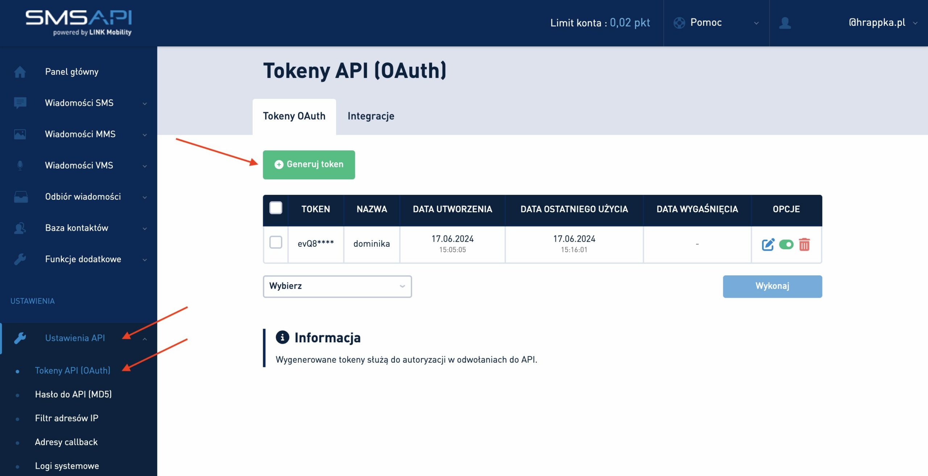Click the wrench icon for Ustawienia API
Screen dimensions: 928x476
[x=20, y=338]
